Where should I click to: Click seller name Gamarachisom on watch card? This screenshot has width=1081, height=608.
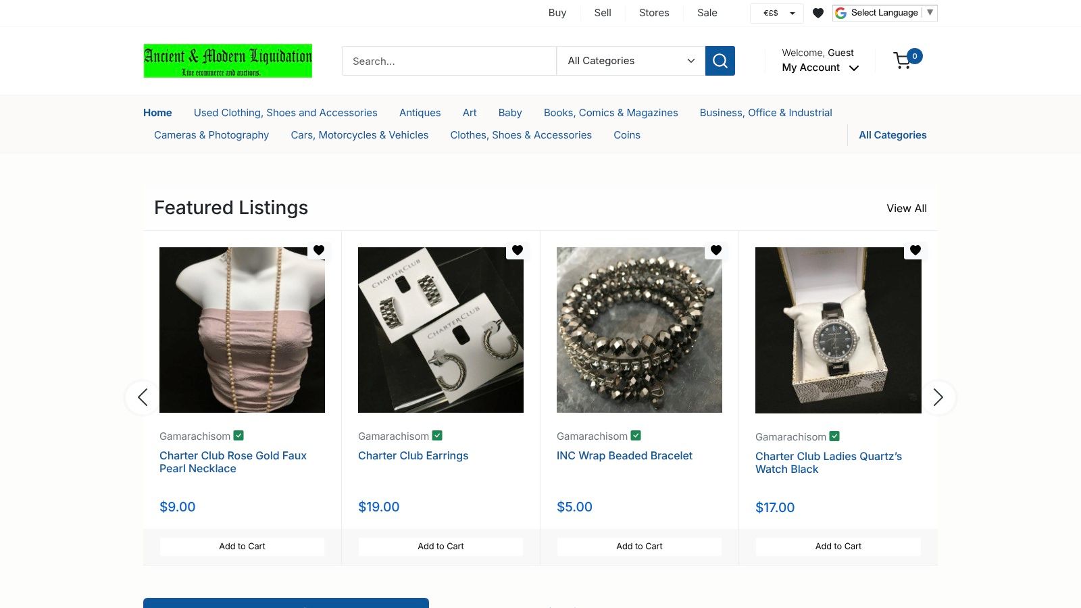pyautogui.click(x=790, y=437)
